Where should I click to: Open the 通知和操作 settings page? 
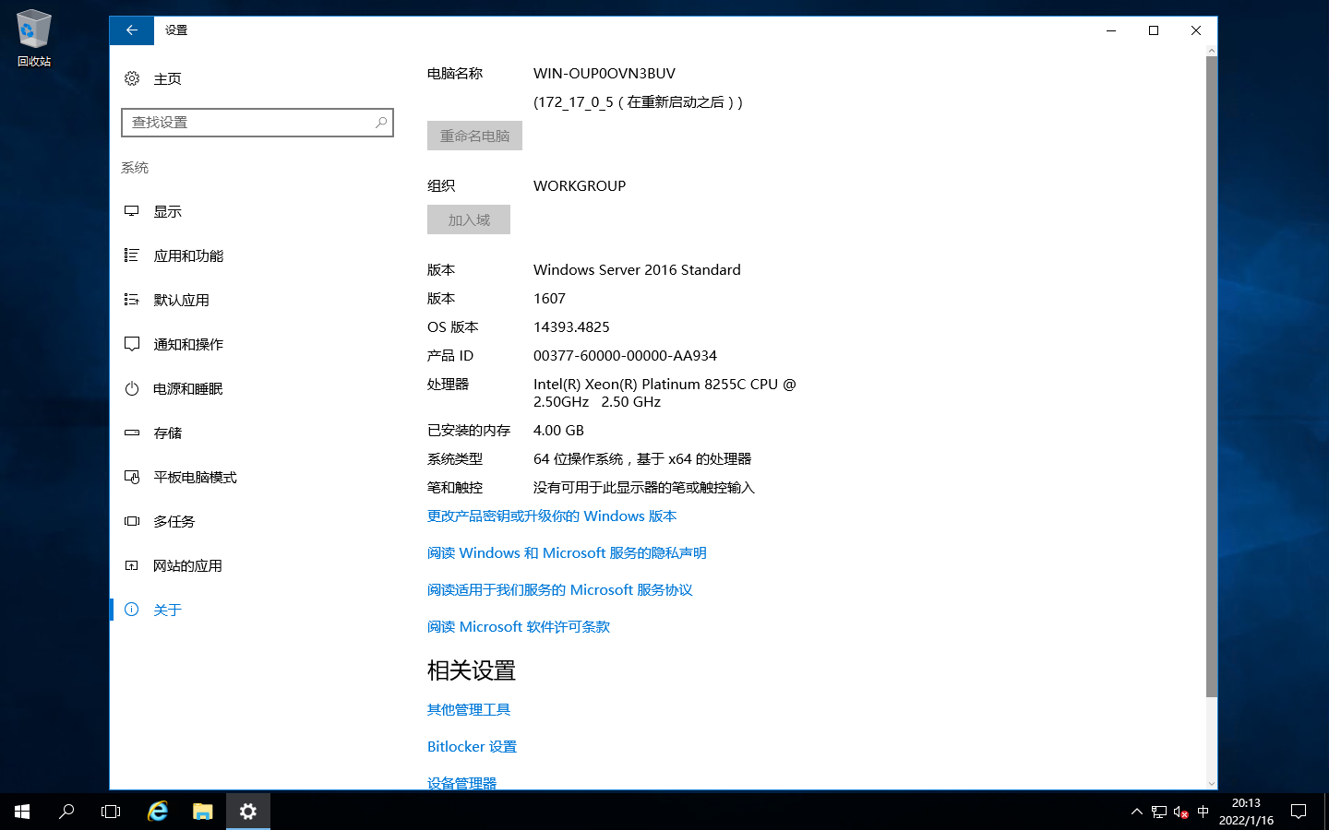click(x=188, y=344)
